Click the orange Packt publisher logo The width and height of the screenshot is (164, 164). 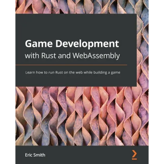point(134,155)
